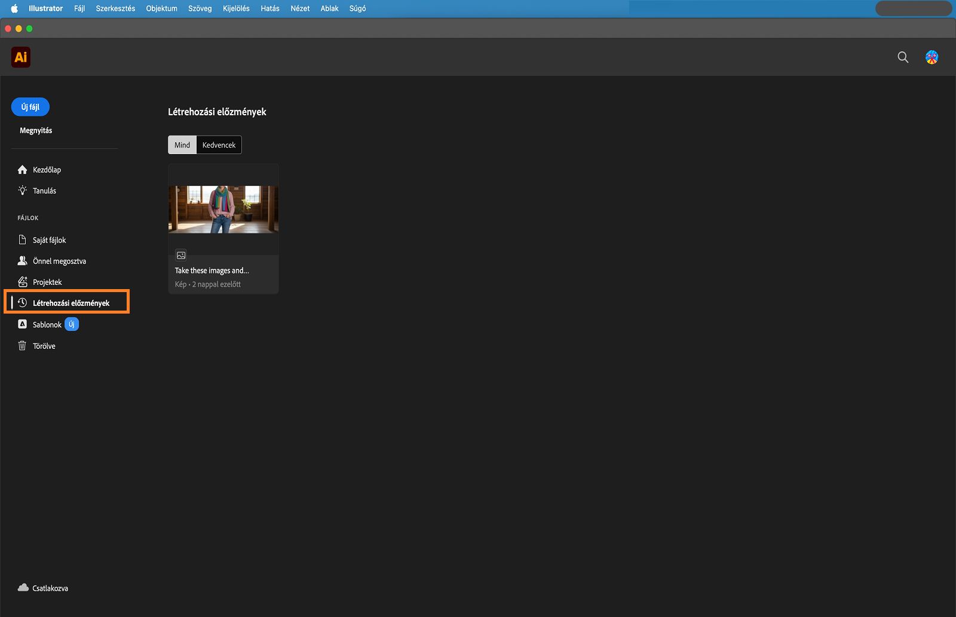Click the Tanulás lightbulb icon

click(x=23, y=191)
